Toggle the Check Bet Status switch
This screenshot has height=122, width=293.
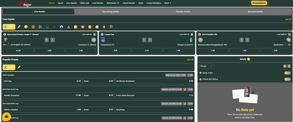coord(288,79)
